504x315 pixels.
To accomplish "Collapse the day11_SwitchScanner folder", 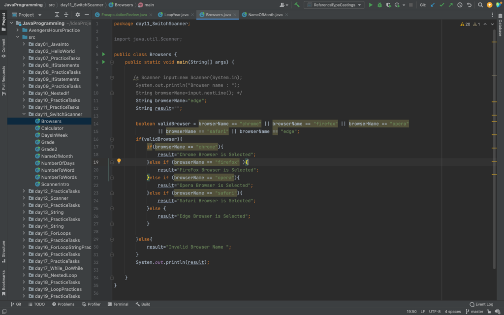I will click(24, 114).
